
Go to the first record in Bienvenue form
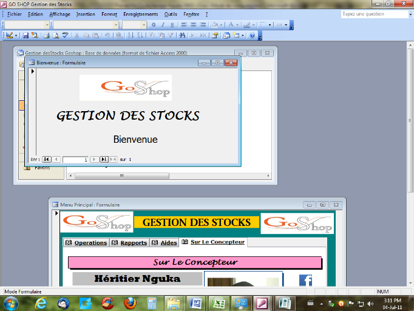coord(46,159)
